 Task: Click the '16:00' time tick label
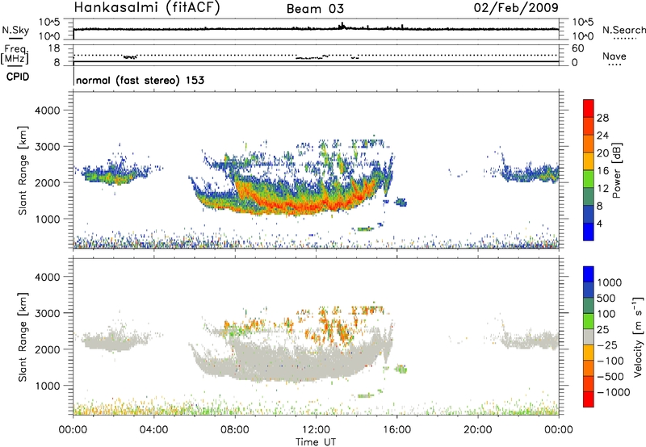pyautogui.click(x=396, y=430)
